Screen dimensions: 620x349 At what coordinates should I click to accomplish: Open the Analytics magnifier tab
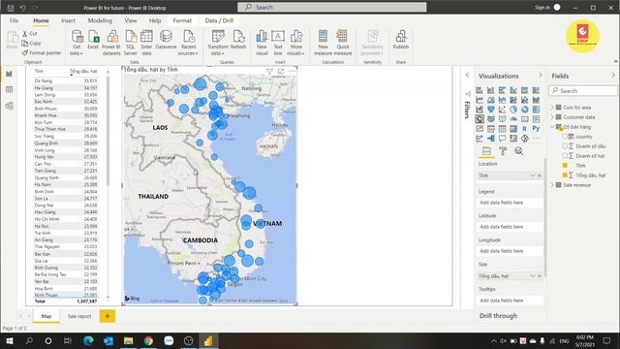point(519,151)
